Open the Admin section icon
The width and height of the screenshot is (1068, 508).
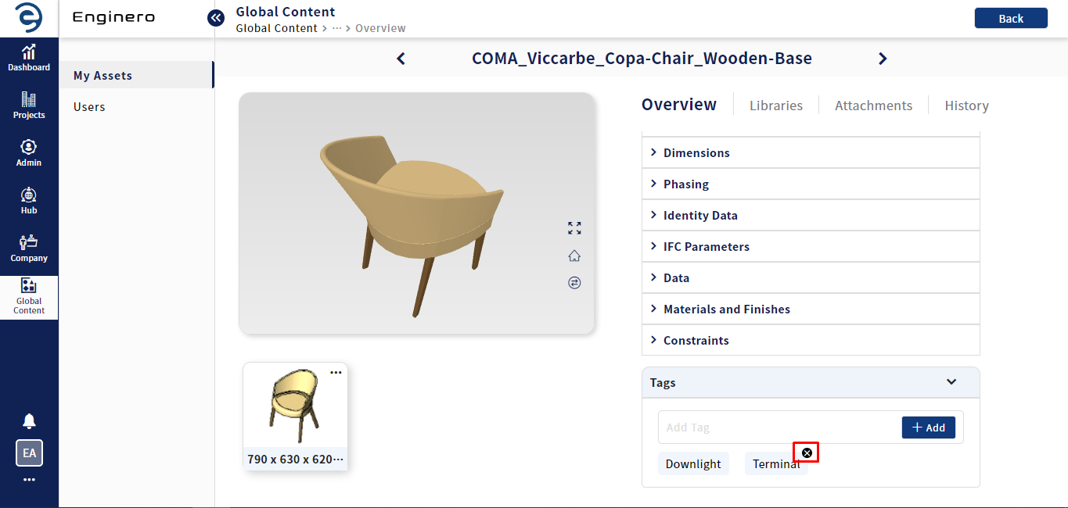coord(29,154)
